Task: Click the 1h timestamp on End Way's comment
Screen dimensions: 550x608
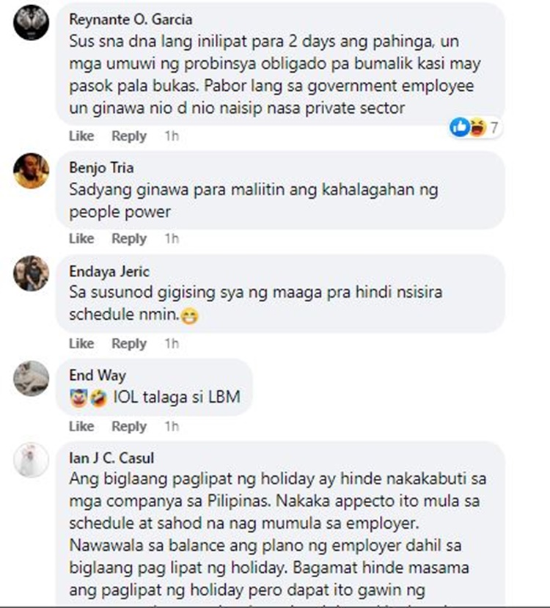Action: 172,427
